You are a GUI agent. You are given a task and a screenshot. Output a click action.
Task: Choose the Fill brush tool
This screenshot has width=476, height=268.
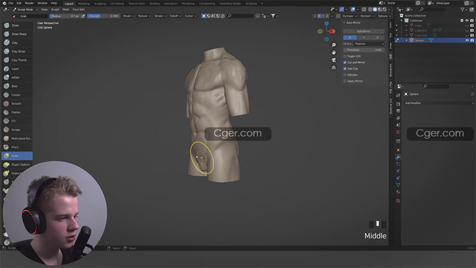(17, 121)
